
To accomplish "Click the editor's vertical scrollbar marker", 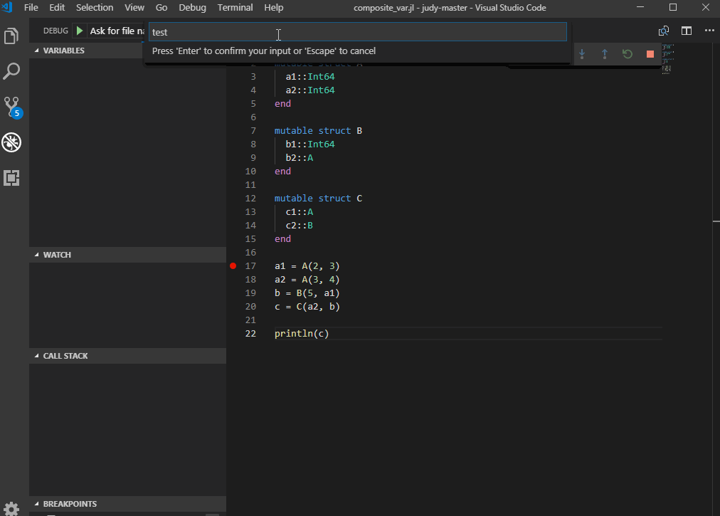I will (716, 221).
